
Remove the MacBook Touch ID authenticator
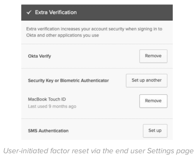(x=153, y=101)
